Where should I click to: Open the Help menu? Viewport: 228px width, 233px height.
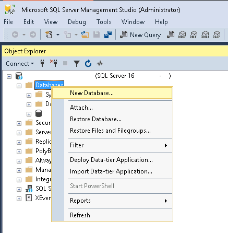pos(161,22)
